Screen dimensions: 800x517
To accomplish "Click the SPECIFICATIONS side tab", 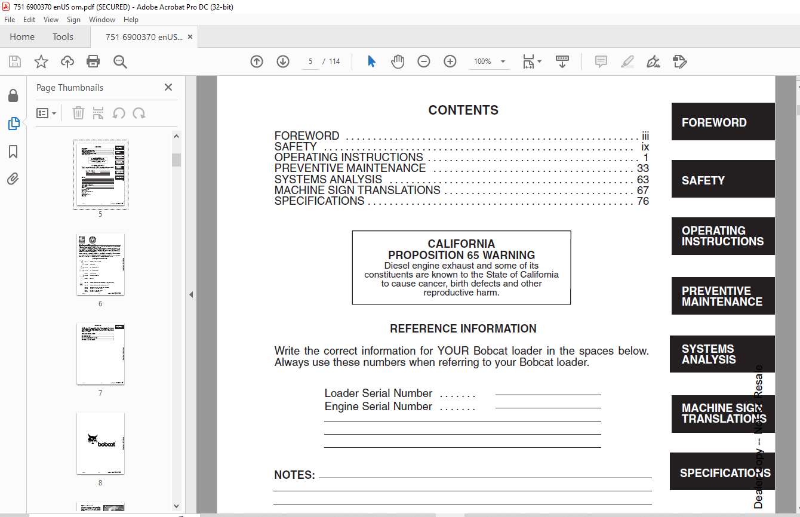I will [x=723, y=472].
